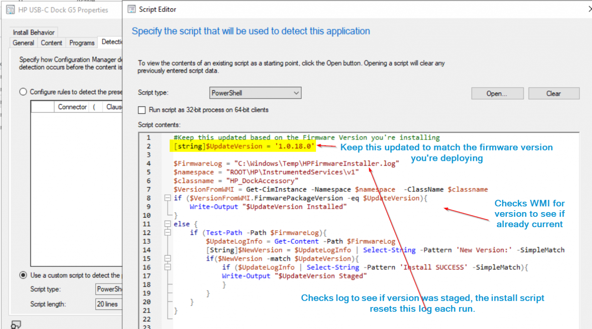Click the fold marker beside the if statement on line 8

[167, 197]
